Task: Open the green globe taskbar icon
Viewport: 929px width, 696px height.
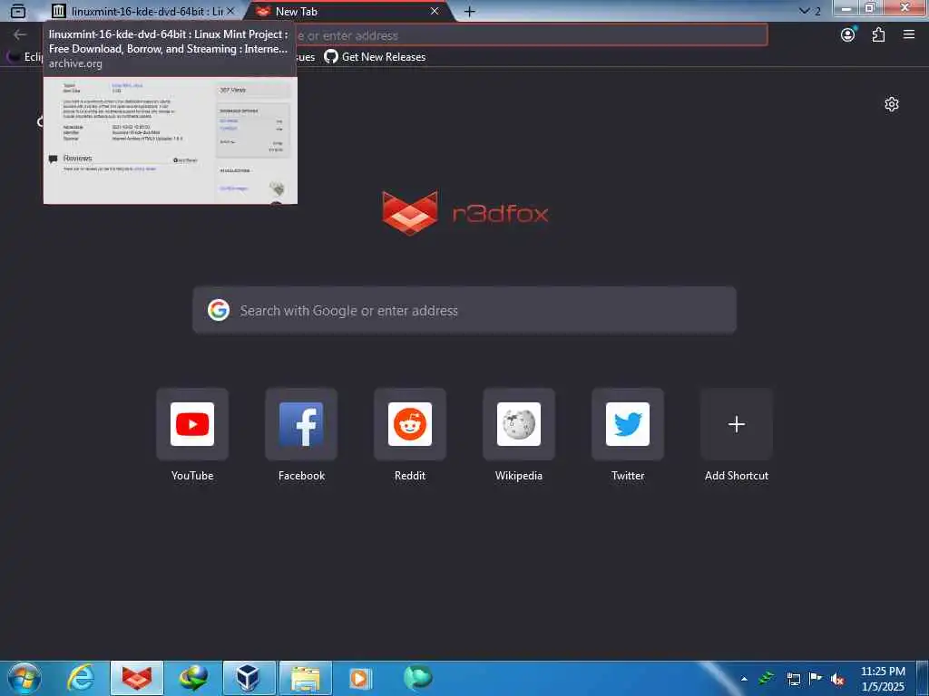Action: (x=418, y=678)
